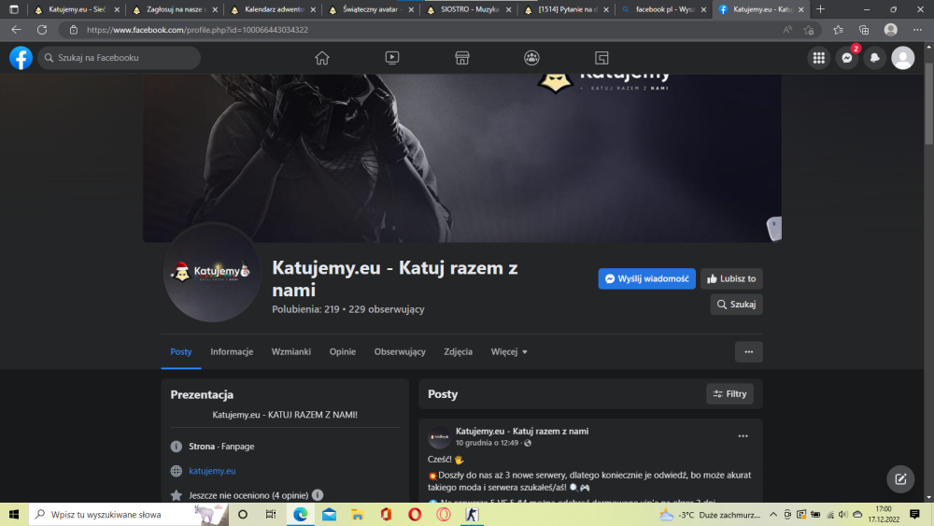This screenshot has height=526, width=934.
Task: Switch to the Obserwujący tab
Action: pyautogui.click(x=400, y=352)
